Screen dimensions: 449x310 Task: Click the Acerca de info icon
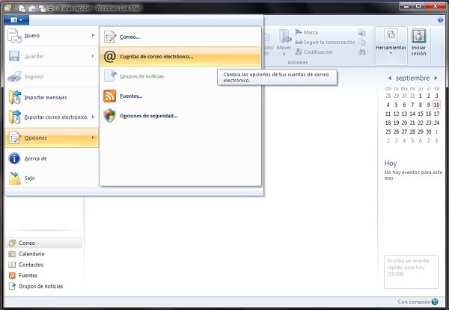point(14,158)
